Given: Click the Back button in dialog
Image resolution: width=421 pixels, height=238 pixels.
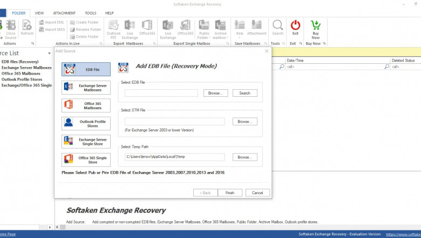Looking at the screenshot, I should click(x=206, y=193).
